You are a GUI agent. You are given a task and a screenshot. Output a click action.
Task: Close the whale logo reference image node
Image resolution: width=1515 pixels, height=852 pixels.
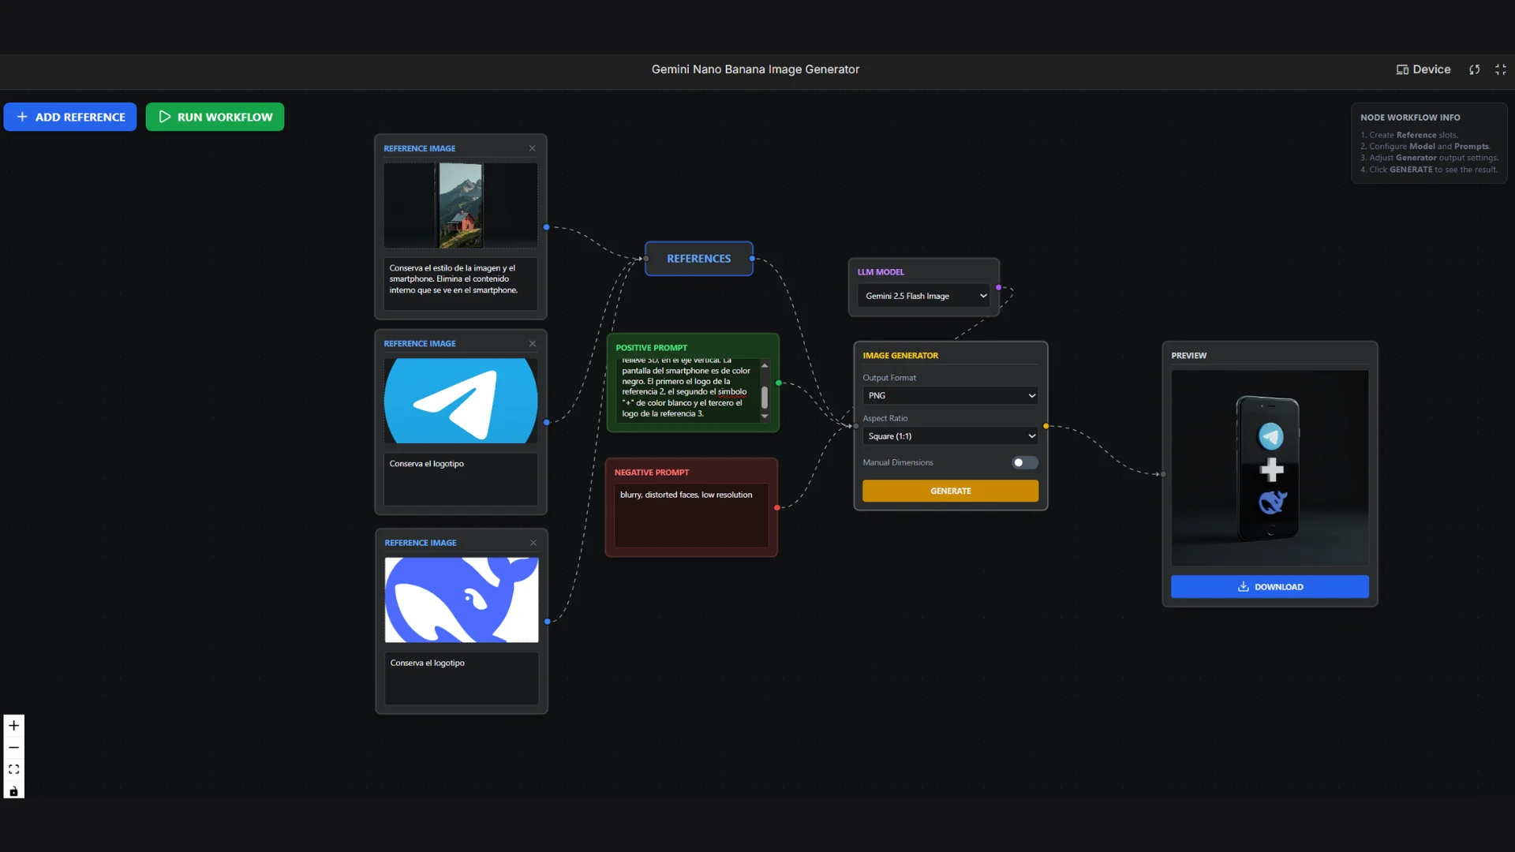(533, 543)
